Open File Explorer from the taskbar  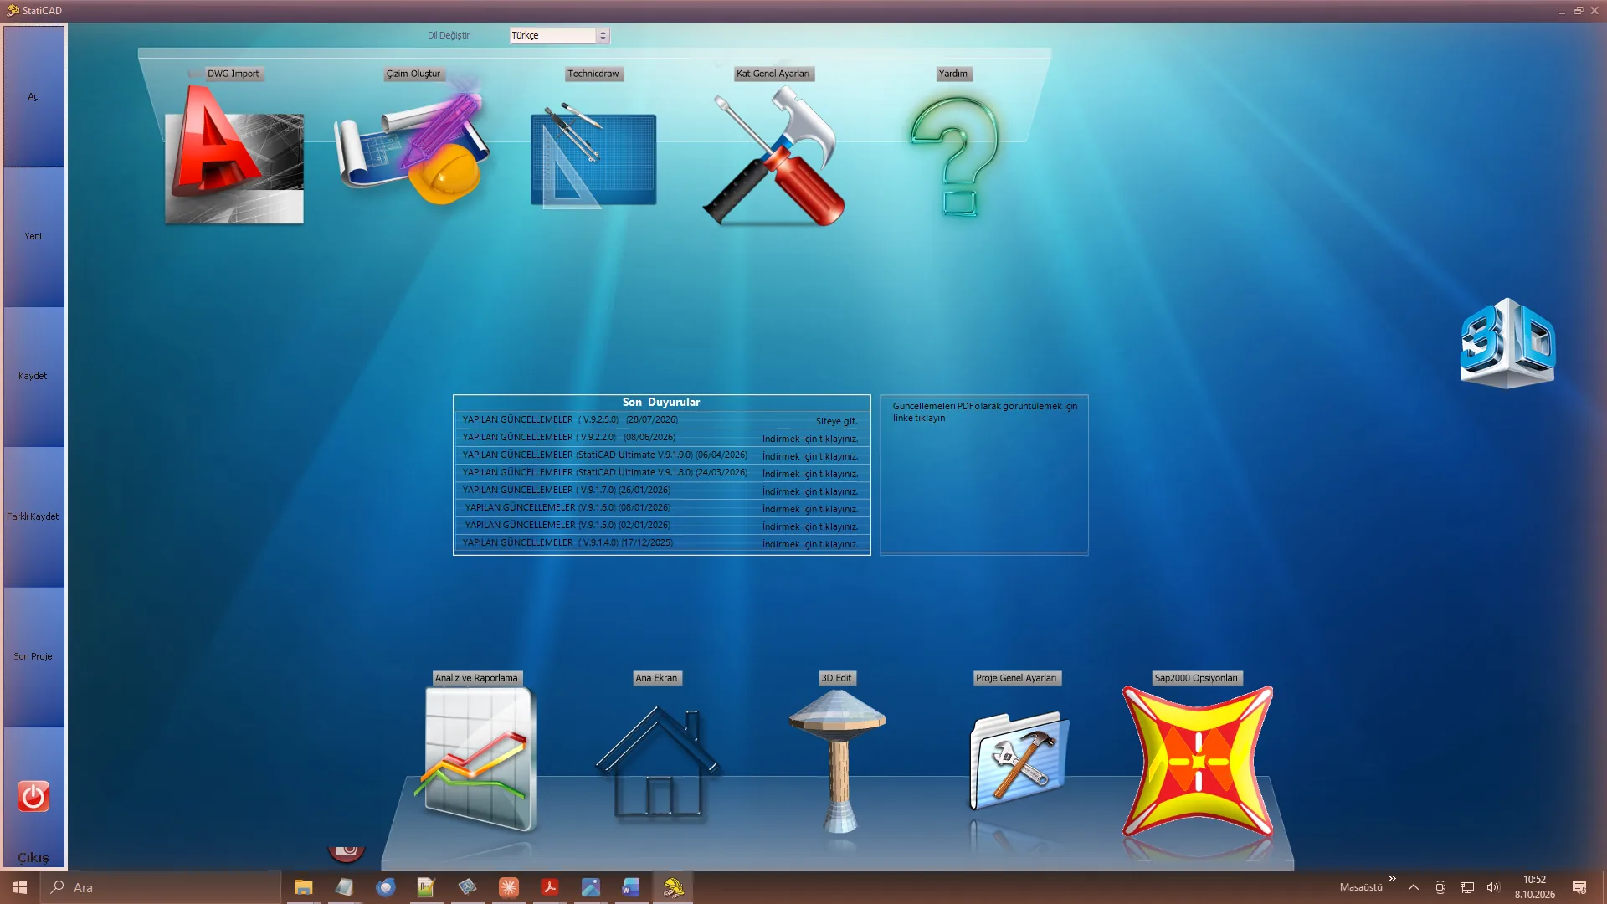pyautogui.click(x=303, y=887)
